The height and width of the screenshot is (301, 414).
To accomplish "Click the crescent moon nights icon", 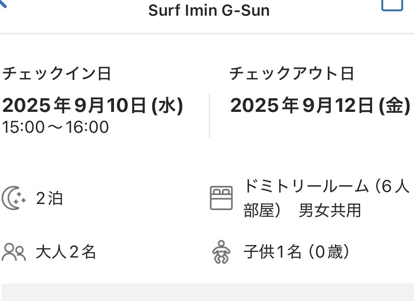I will 14,198.
